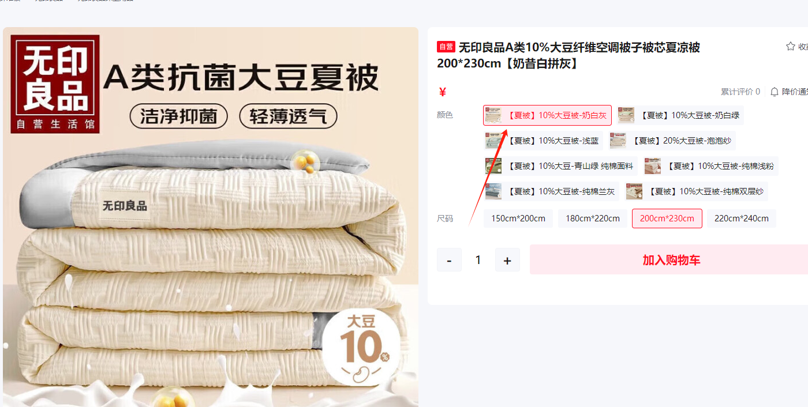Select the 10%大豆被-纯棉双层纱 variant
808x407 pixels.
[696, 191]
